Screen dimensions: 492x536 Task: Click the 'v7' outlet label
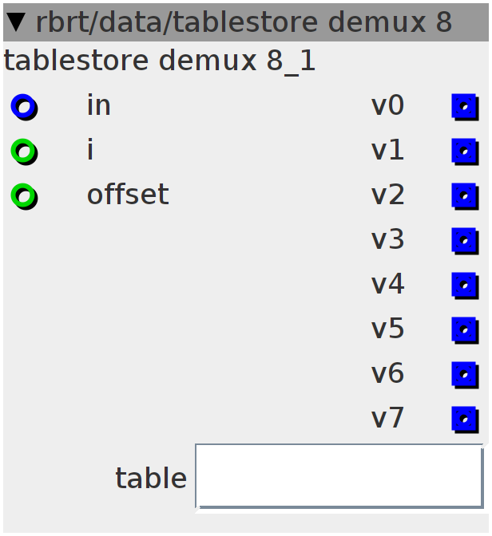point(387,418)
